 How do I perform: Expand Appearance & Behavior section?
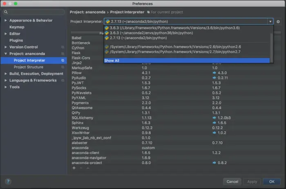(x=6, y=20)
